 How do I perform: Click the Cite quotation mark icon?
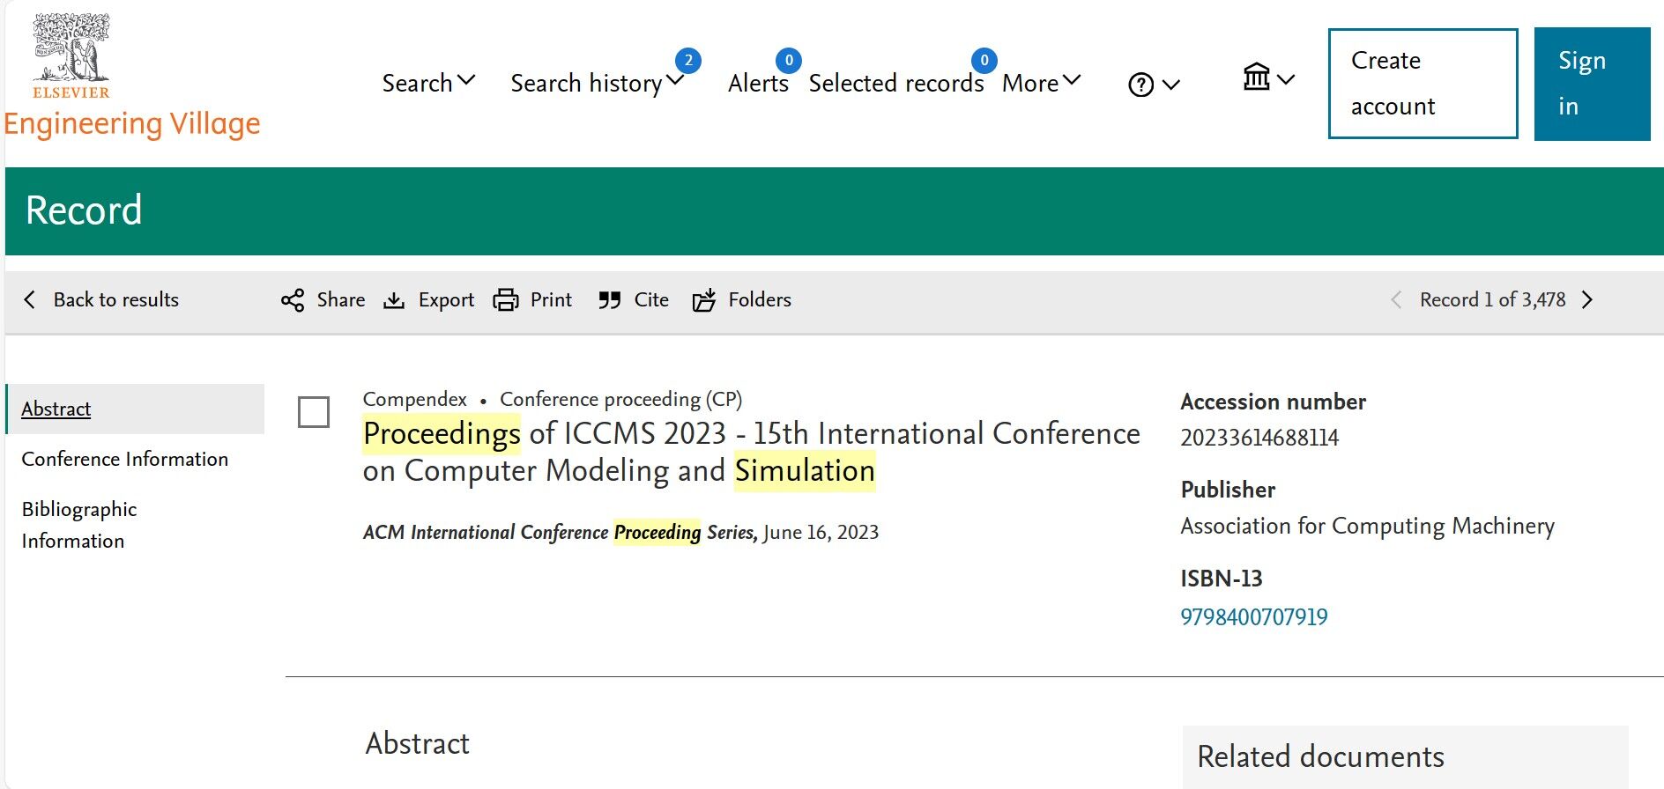609,300
